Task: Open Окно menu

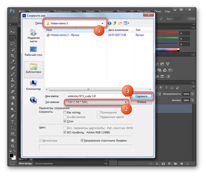Action: [158, 11]
